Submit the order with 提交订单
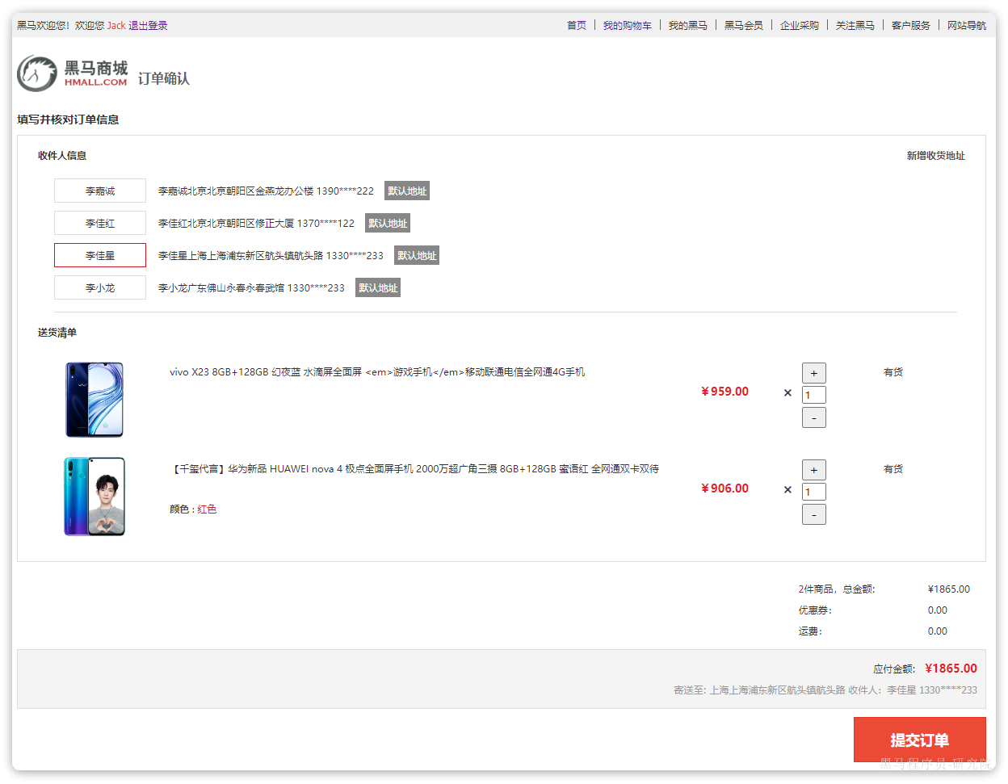This screenshot has width=1008, height=784. [919, 740]
